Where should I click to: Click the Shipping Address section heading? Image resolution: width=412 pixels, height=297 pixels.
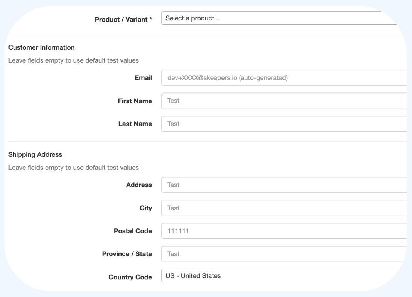35,154
